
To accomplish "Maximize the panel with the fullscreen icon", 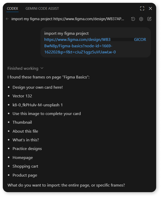I will point(142,8).
